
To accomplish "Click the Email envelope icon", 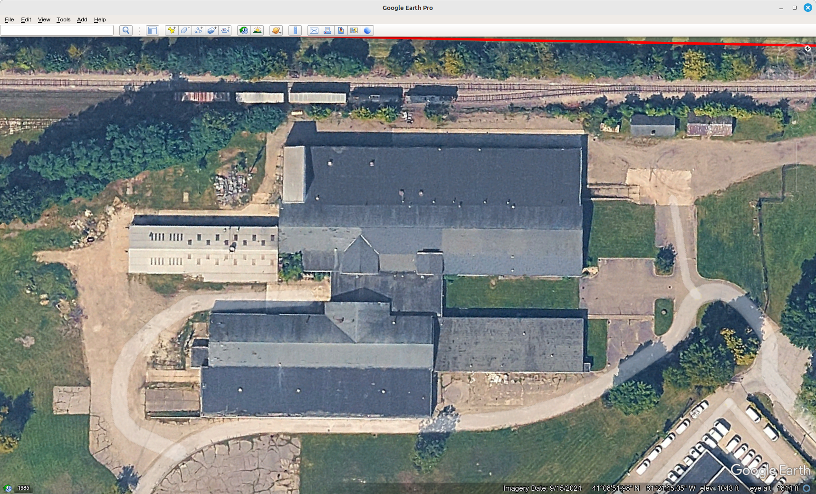I will click(x=314, y=30).
